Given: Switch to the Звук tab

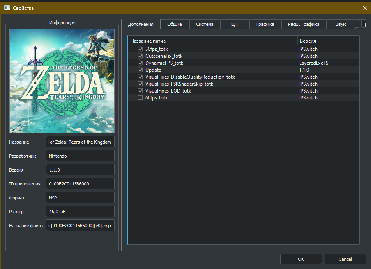Looking at the screenshot, I should [341, 24].
